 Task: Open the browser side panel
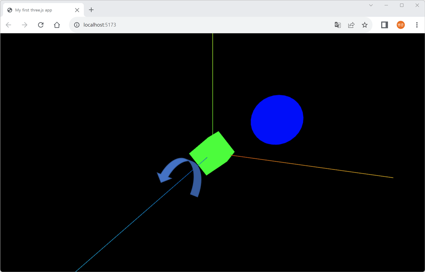pos(384,25)
